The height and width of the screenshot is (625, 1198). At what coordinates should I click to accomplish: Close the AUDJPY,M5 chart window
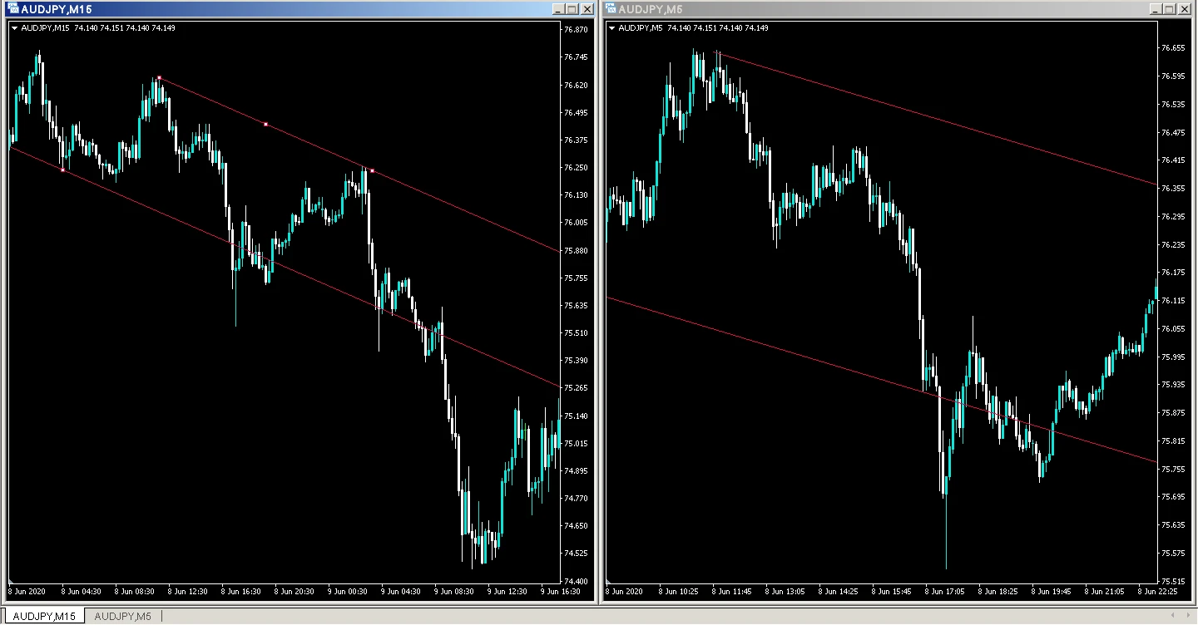(1183, 9)
